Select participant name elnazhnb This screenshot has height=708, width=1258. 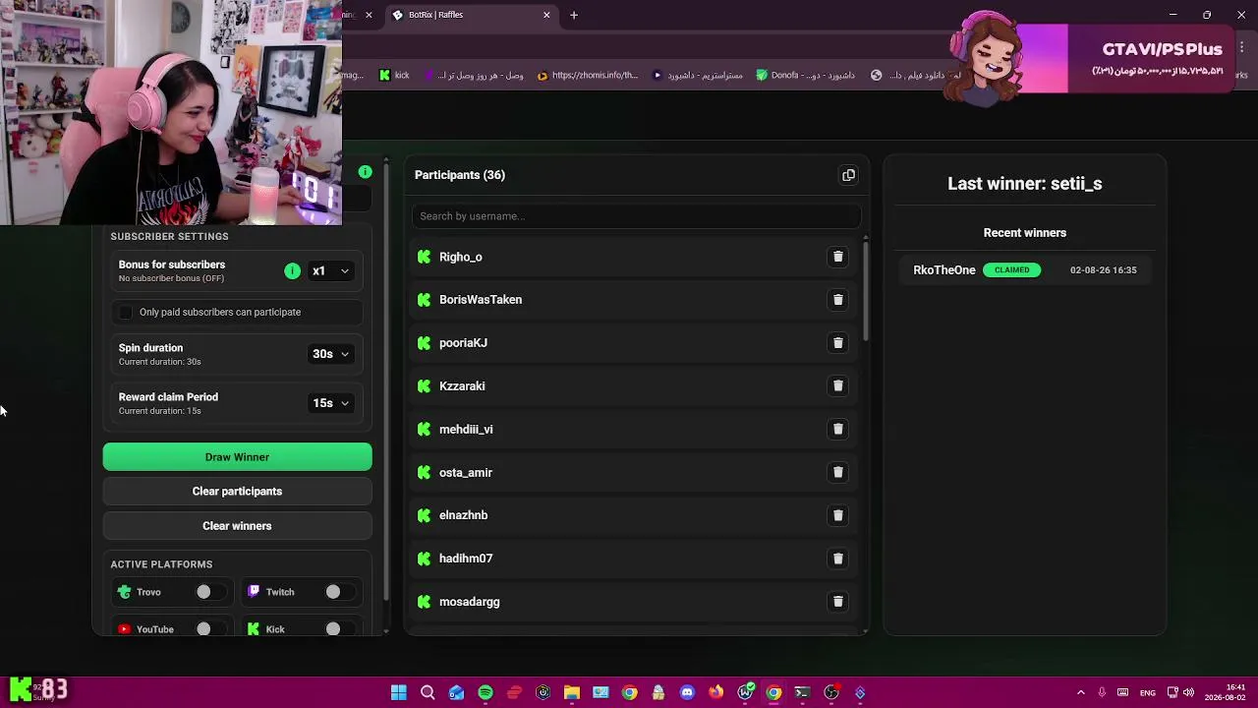[463, 515]
